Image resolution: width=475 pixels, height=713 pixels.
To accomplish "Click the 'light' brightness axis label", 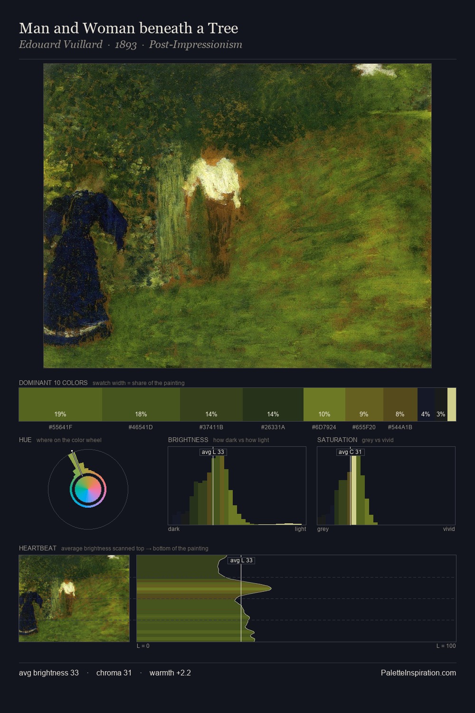I will (300, 529).
